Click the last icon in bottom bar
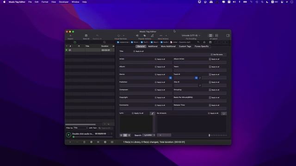Screen dimensions: 296x166 [x=112, y=142]
